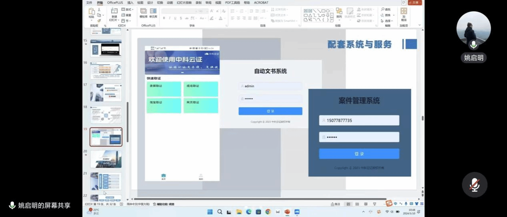Screen dimensions: 507x217
Task: Click the comments icon beside Share button
Action: [x=404, y=2]
